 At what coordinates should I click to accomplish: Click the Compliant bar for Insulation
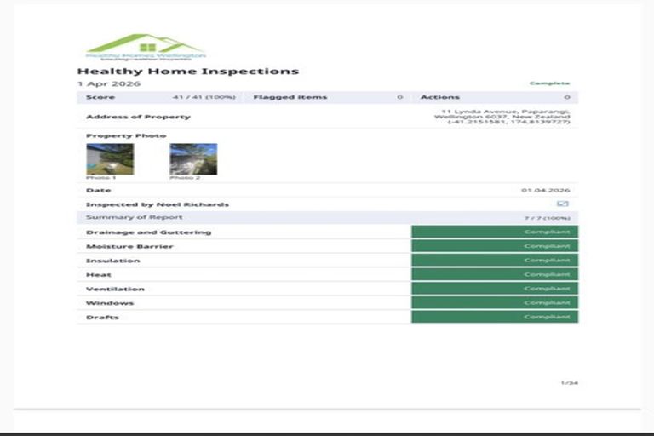point(494,261)
